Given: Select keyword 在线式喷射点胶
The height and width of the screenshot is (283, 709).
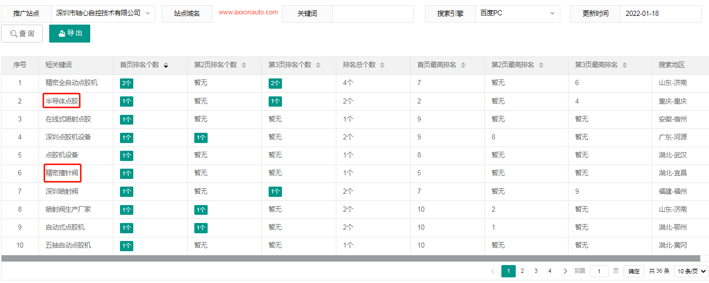Looking at the screenshot, I should tap(68, 119).
